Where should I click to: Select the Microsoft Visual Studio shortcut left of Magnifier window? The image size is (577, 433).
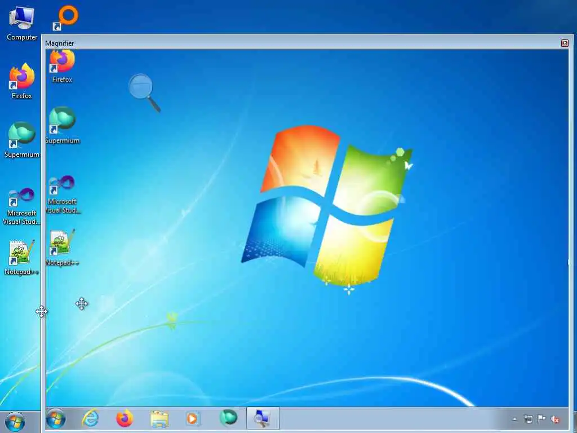(22, 206)
